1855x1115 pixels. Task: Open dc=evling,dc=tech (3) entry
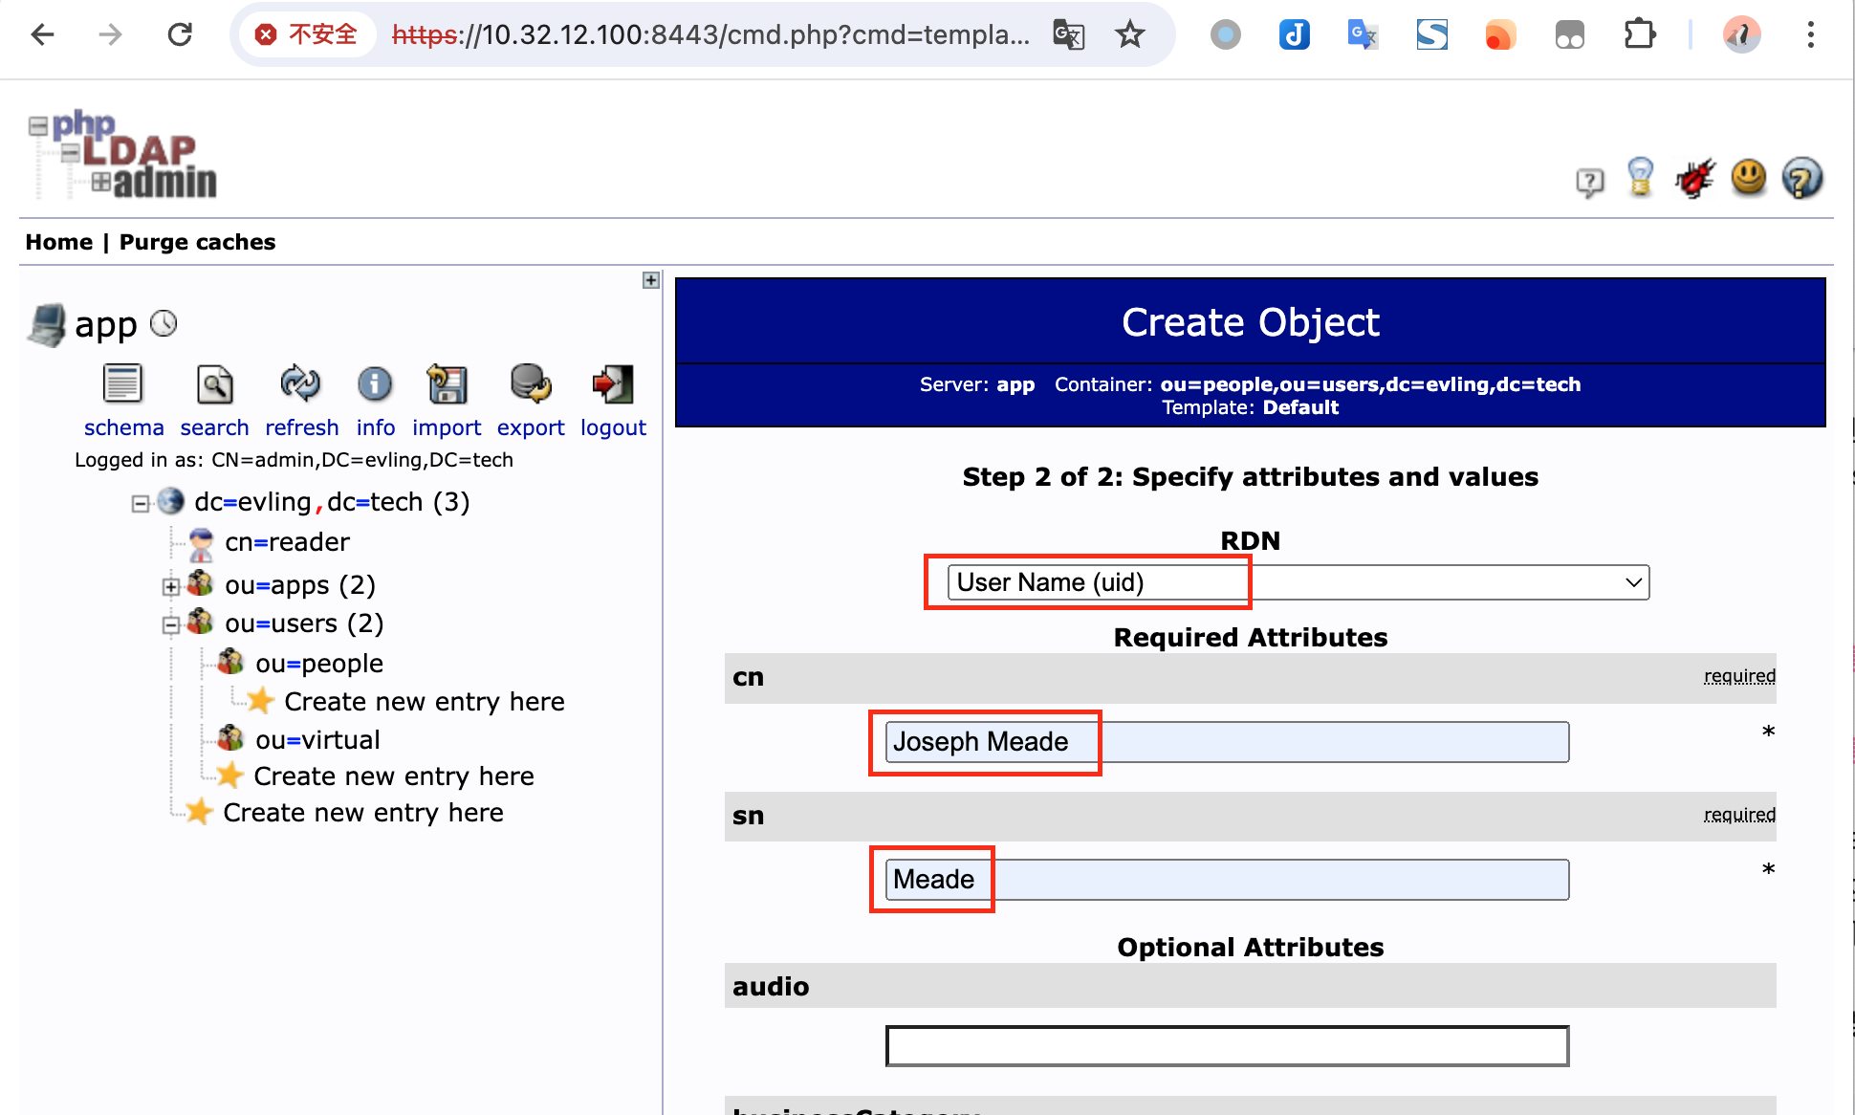(x=332, y=502)
